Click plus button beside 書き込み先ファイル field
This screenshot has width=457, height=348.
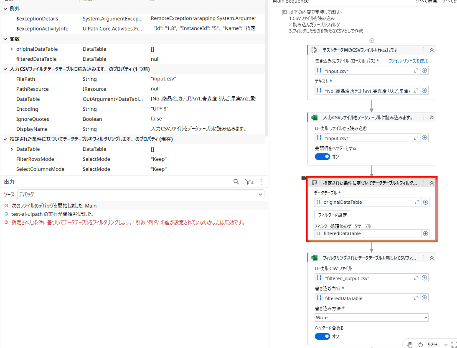pyautogui.click(x=424, y=71)
